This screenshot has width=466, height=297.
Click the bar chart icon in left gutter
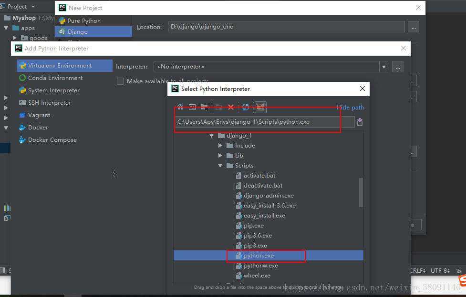tap(7, 208)
